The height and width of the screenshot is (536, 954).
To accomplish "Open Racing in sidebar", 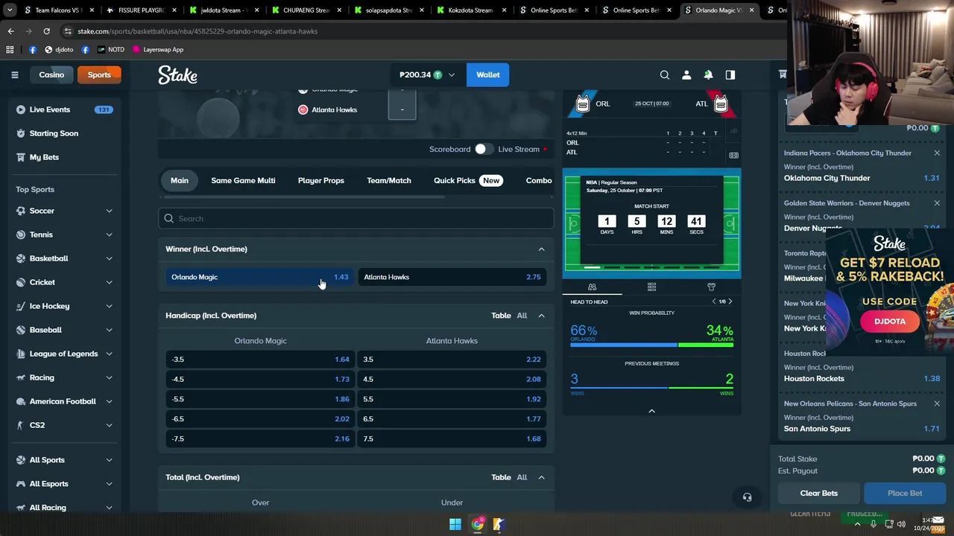I will [x=65, y=377].
